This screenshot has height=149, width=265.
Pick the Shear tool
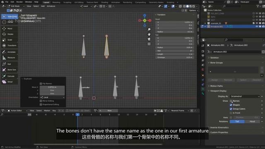[x=10, y=82]
